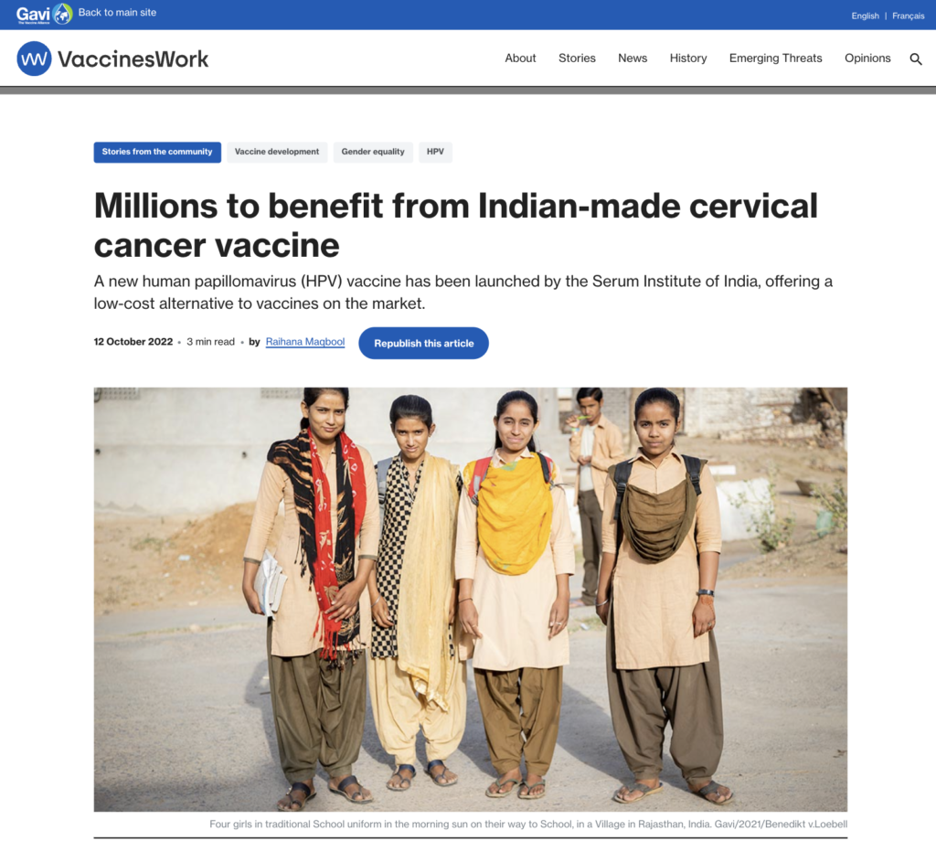
Task: Click the VaccinesWork wordmark text
Action: point(133,59)
